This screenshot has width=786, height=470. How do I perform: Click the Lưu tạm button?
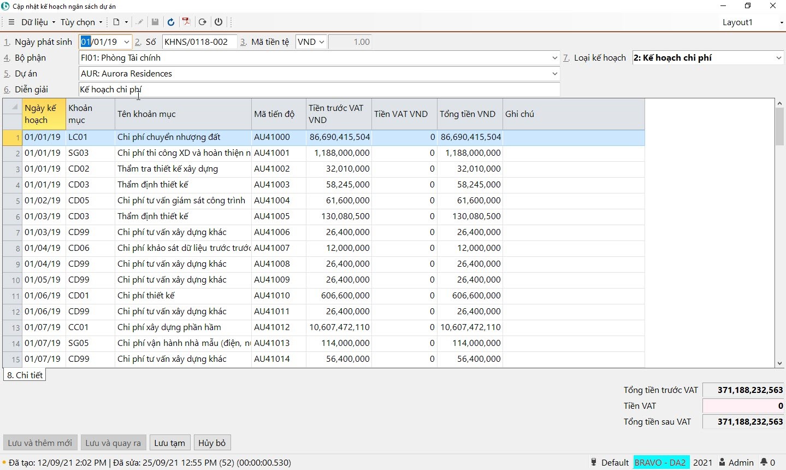coord(170,443)
